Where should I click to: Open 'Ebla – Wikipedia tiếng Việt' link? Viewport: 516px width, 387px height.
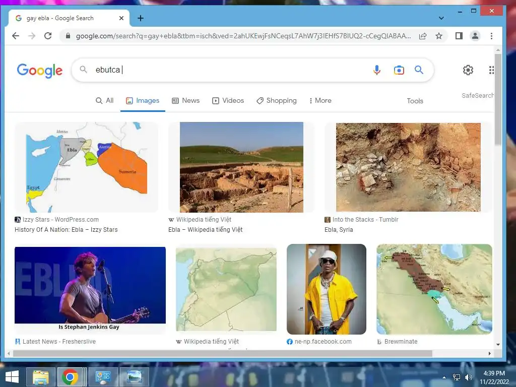206,230
